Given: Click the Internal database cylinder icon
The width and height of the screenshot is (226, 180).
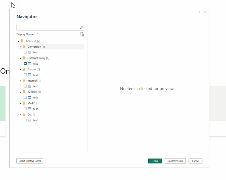Looking at the screenshot, I should [24, 81].
